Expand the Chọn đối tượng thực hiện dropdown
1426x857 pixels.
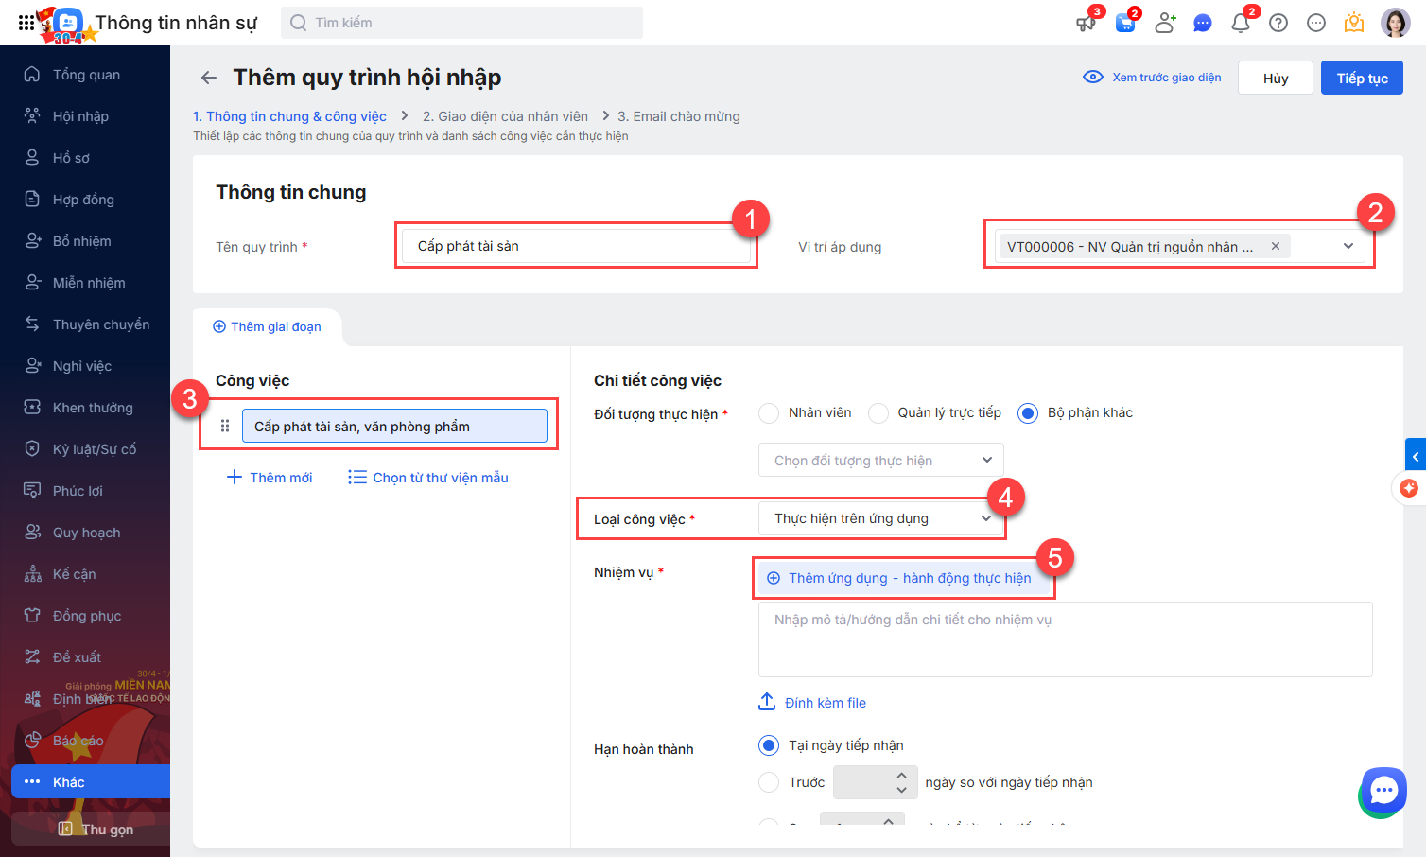(880, 461)
